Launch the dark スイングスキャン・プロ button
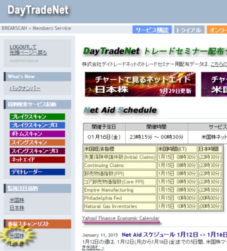 click(37, 151)
